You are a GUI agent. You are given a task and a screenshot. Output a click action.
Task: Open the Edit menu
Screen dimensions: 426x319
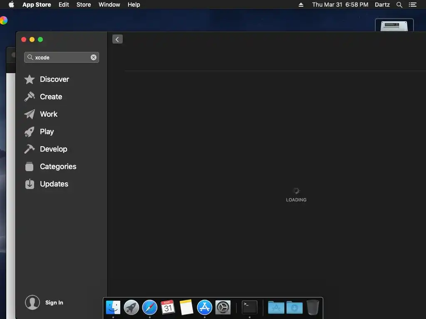(x=64, y=5)
